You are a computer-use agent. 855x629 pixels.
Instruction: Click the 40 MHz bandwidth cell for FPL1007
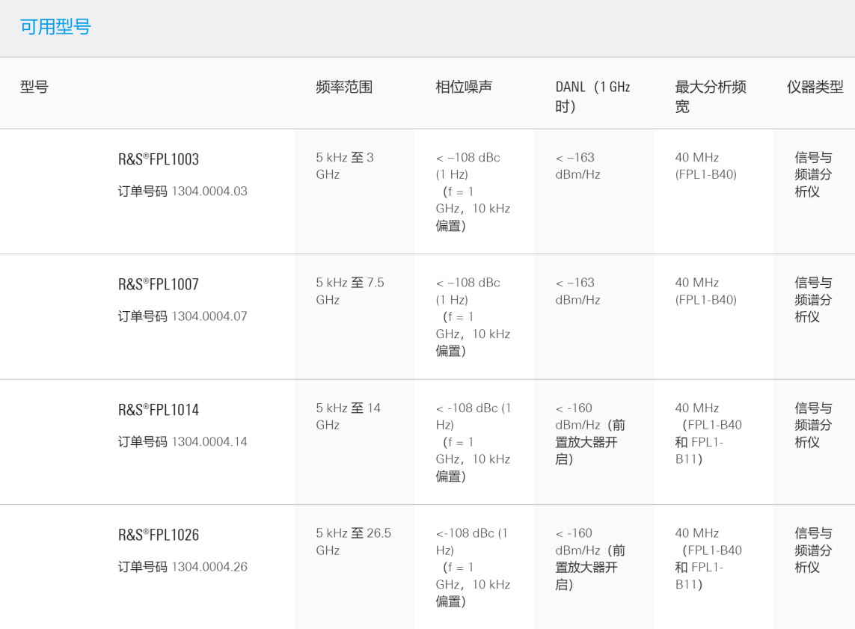pyautogui.click(x=705, y=291)
